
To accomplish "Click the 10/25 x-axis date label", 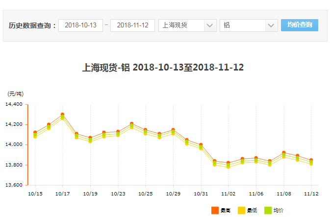I will click(145, 194).
